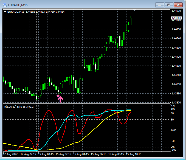Click the 1.44750 price scale label

[176, 29]
